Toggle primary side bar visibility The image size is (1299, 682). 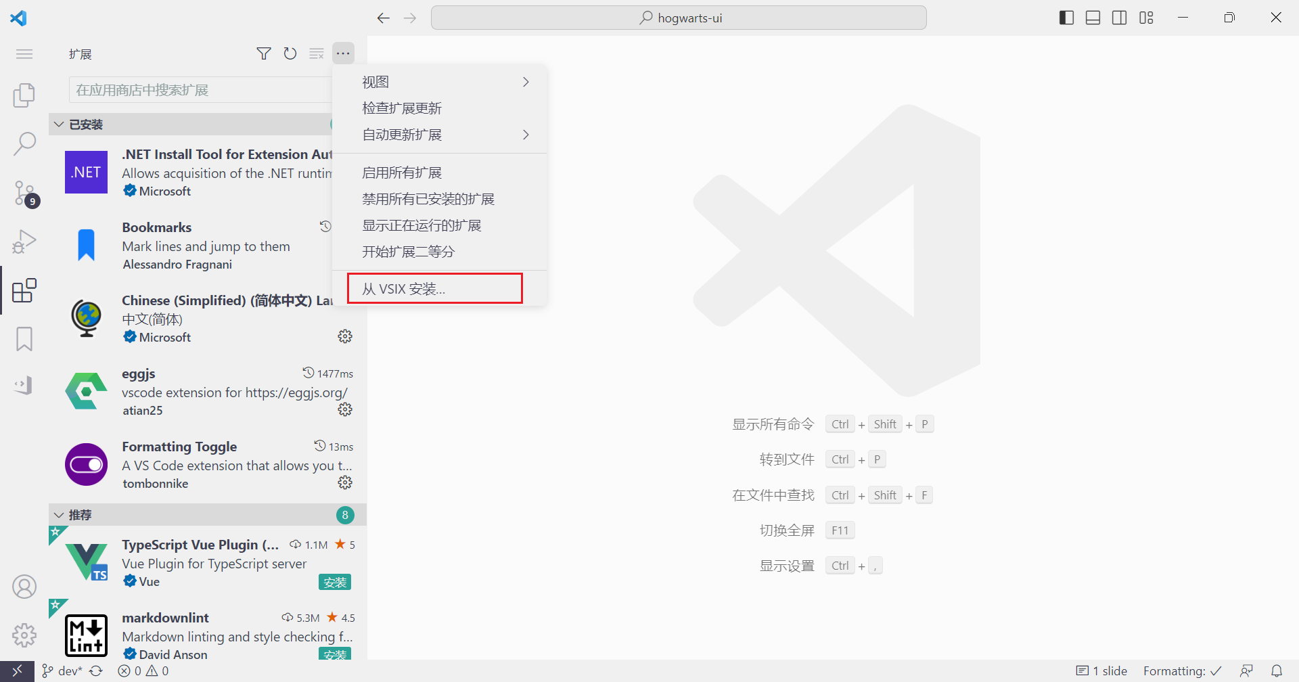point(1066,18)
